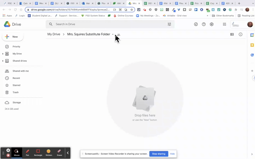Click Hide on the sharing notice
Image resolution: width=255 pixels, height=159 pixels.
click(x=172, y=154)
